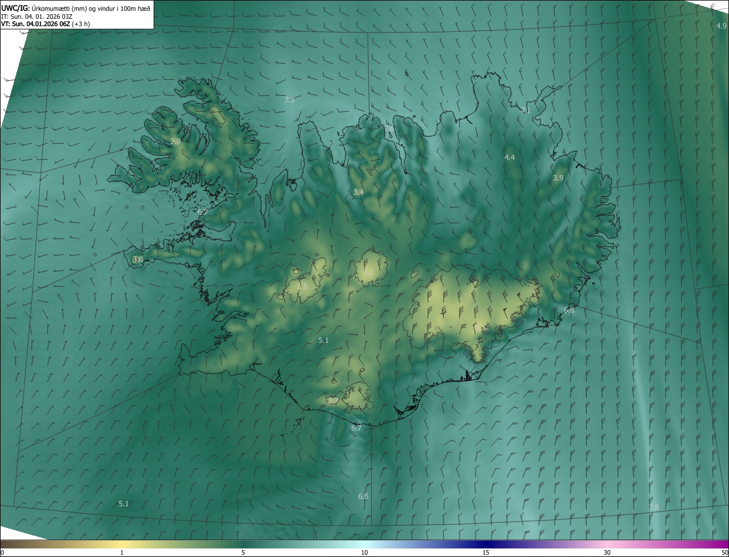Click the 7.1 value in northeast Iceland
This screenshot has width=729, height=557.
[x=526, y=110]
